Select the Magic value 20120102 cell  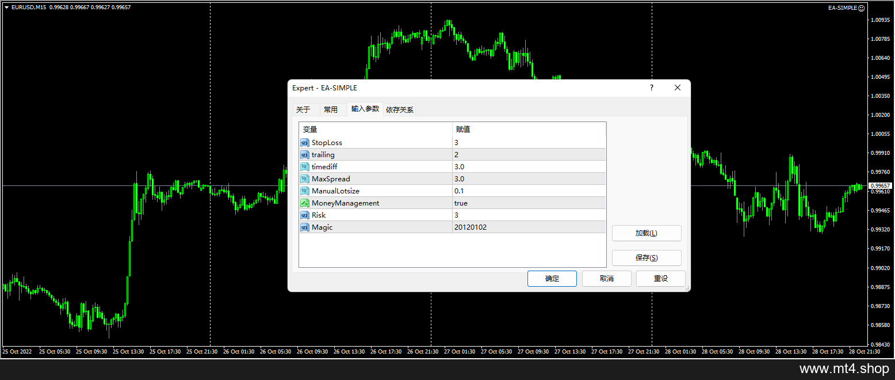[x=529, y=227]
